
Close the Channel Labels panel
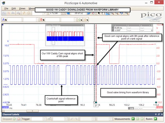(162, 115)
